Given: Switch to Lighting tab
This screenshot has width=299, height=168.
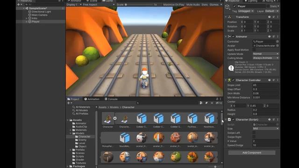Looking at the screenshot, I should [251, 1].
